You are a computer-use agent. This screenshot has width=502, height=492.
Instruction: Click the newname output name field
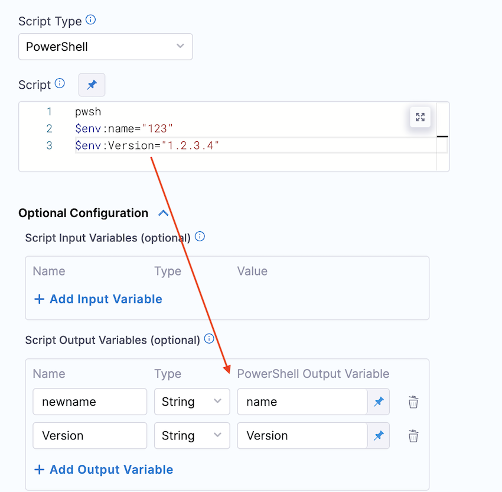[90, 402]
